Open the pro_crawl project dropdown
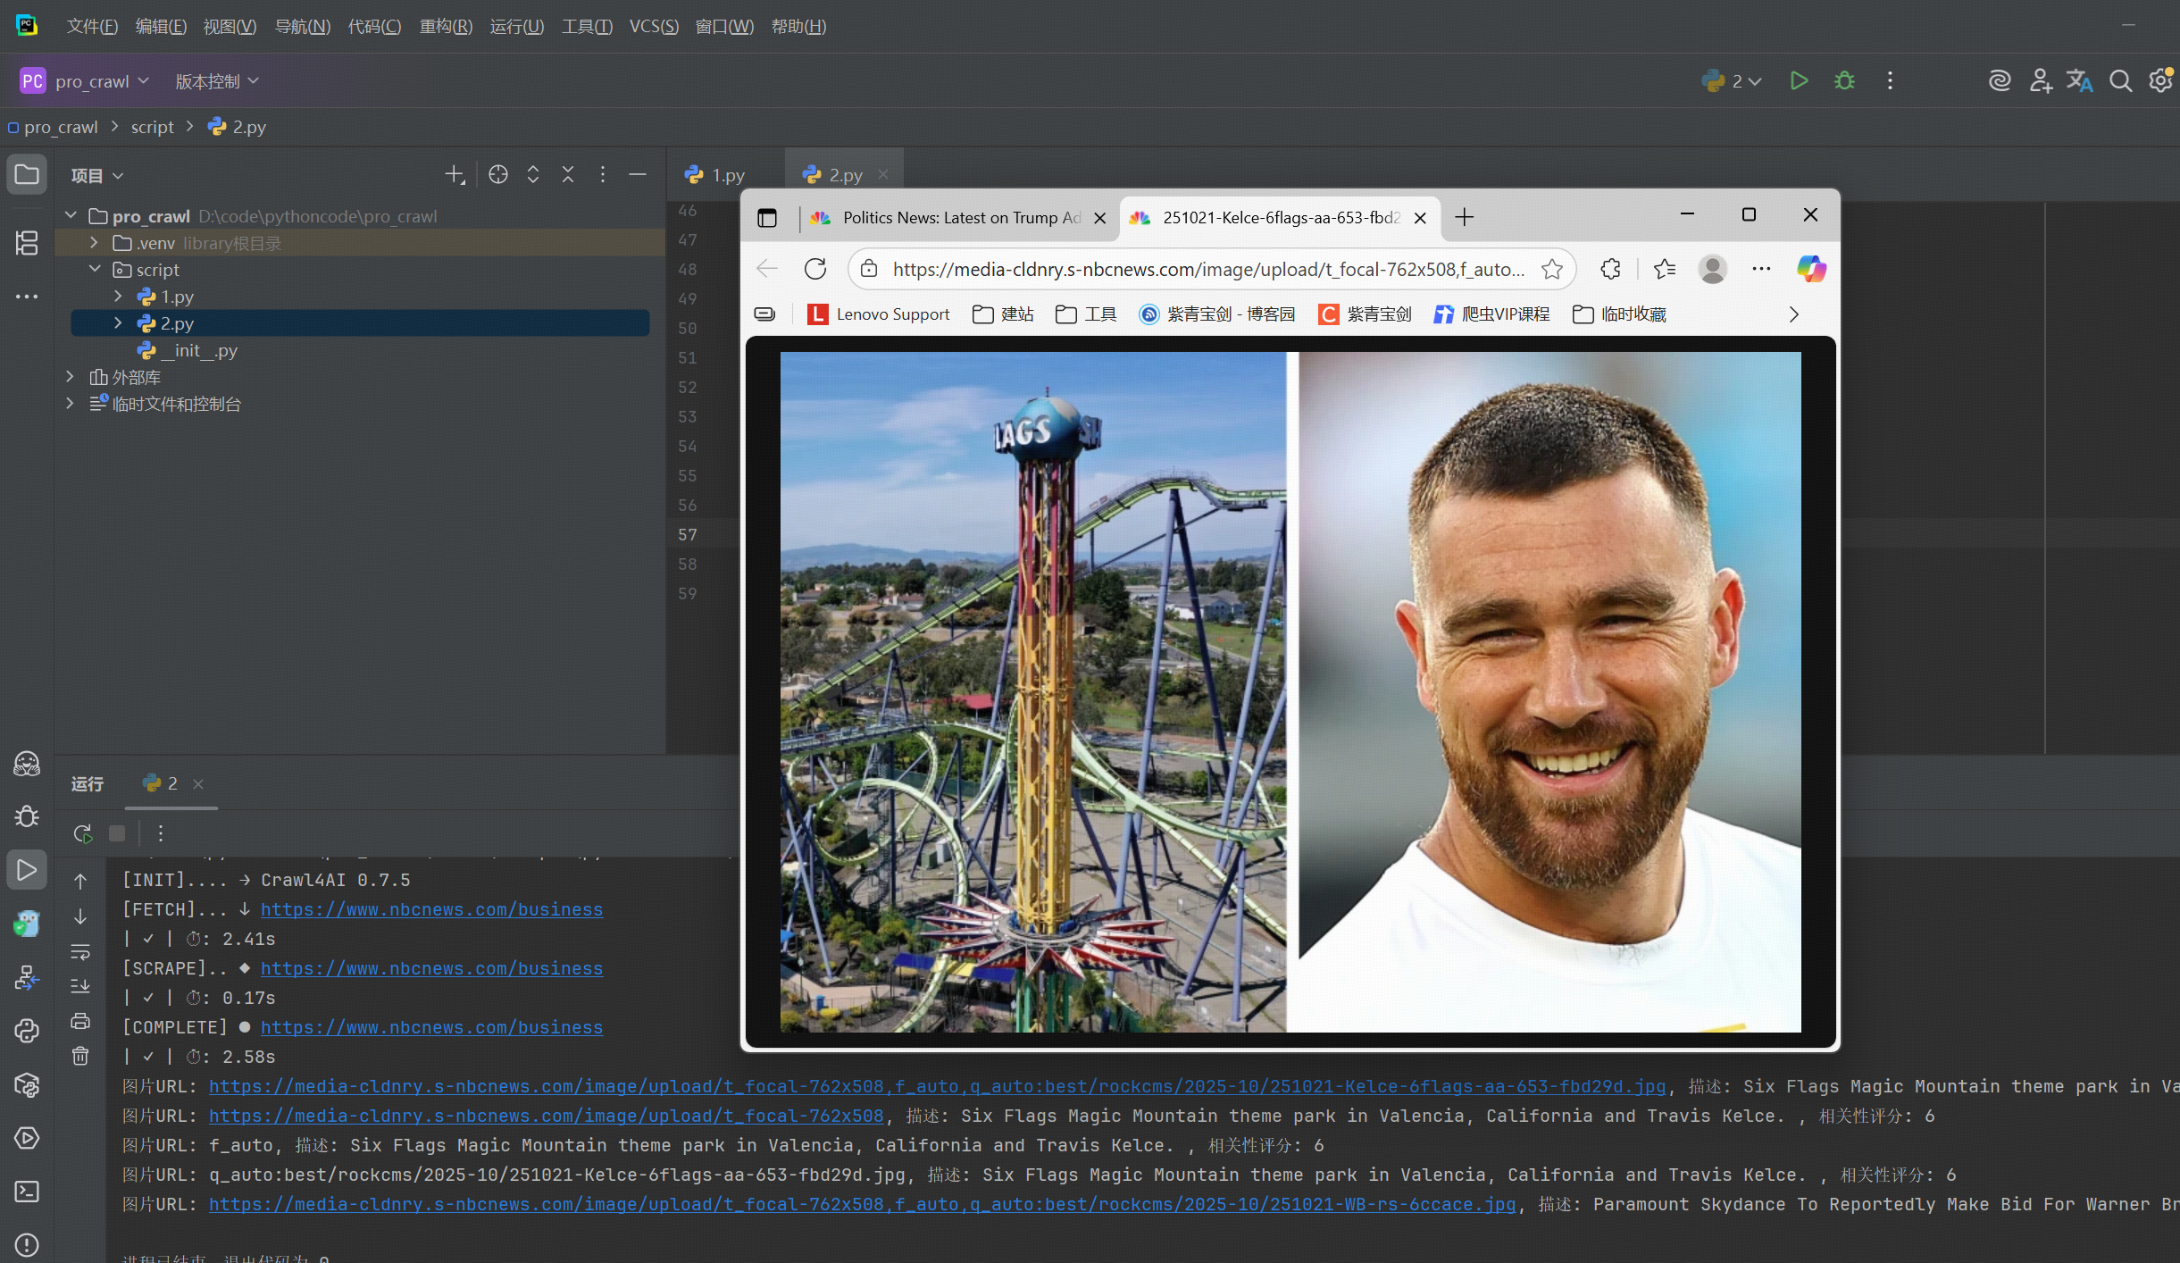The image size is (2180, 1263). pyautogui.click(x=92, y=81)
